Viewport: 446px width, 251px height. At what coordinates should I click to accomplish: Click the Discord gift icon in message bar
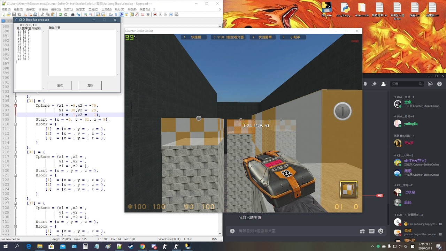tap(362, 231)
